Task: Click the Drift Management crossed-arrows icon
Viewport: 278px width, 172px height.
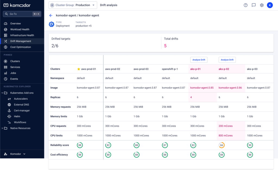Action: (6, 41)
